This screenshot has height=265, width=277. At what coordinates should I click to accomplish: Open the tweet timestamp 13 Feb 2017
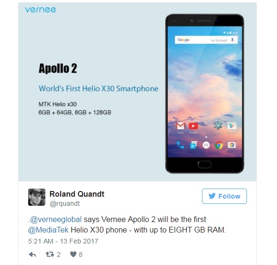[63, 241]
